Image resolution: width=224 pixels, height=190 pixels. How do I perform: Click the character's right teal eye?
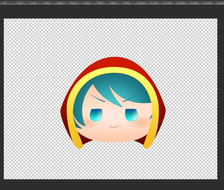tap(131, 115)
